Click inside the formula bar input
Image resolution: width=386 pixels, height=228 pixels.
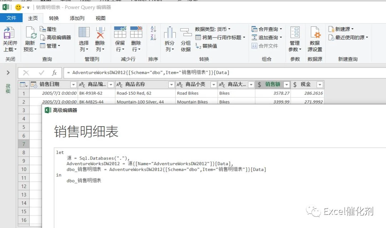[225, 72]
